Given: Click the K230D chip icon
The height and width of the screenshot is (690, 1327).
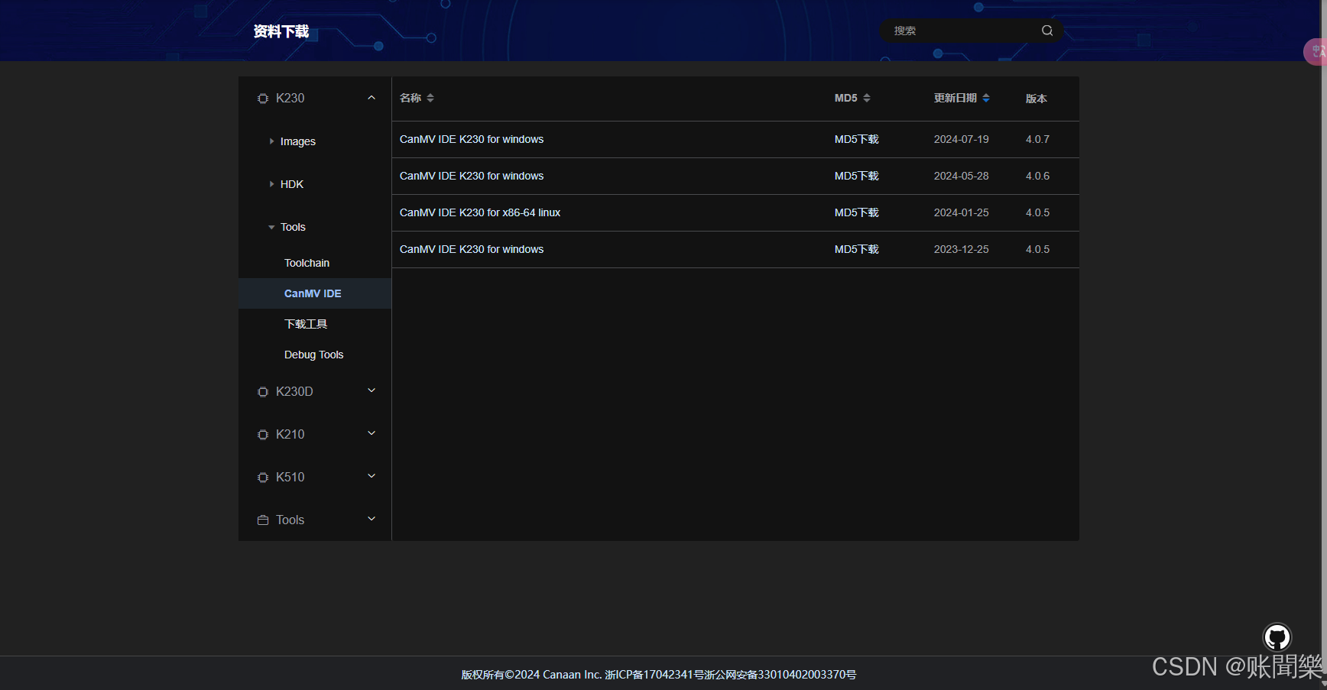Looking at the screenshot, I should (x=263, y=392).
